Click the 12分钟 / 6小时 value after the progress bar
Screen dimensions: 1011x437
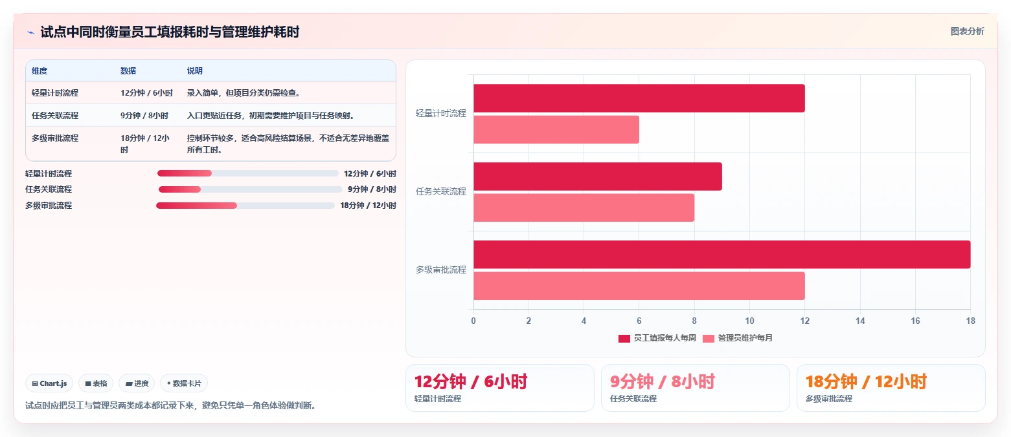tap(370, 174)
